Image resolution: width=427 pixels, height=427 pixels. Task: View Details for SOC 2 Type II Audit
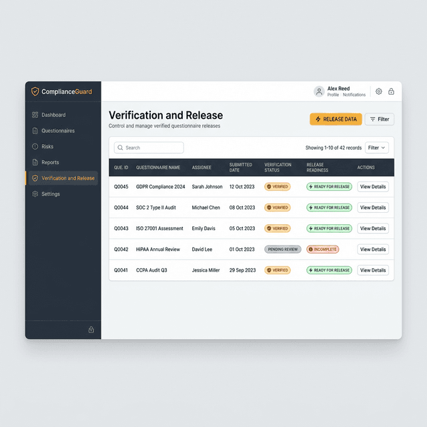click(x=373, y=207)
